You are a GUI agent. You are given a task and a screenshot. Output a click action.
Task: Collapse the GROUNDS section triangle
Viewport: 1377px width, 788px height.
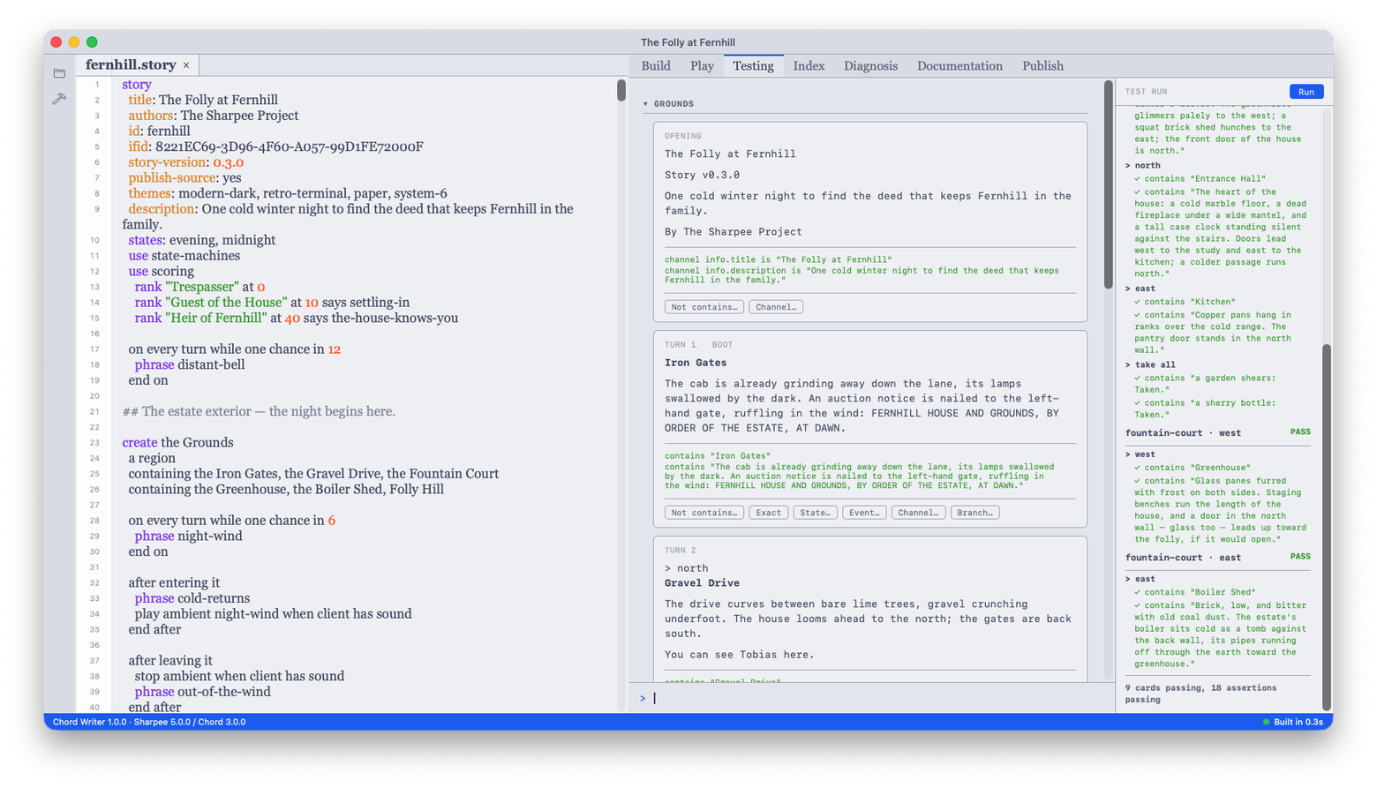(645, 104)
